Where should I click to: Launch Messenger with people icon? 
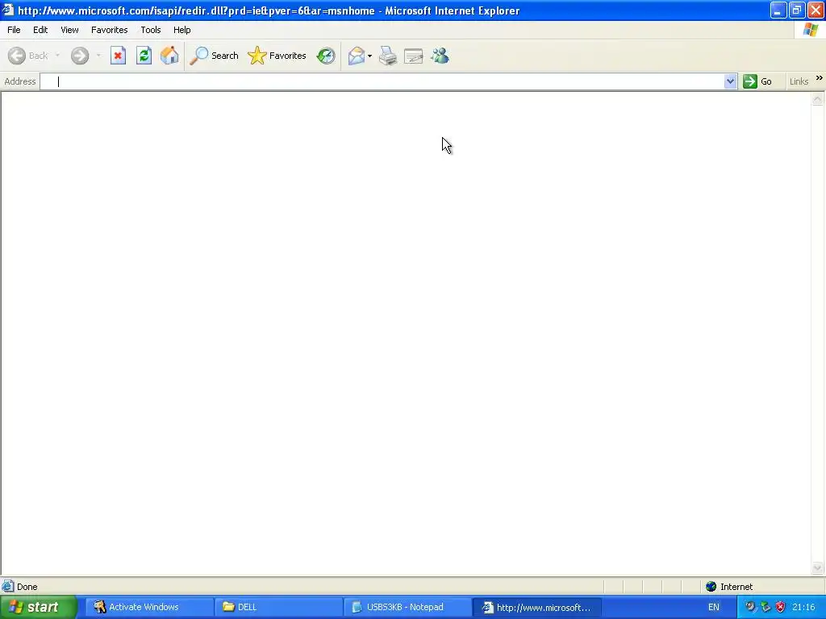click(x=440, y=56)
